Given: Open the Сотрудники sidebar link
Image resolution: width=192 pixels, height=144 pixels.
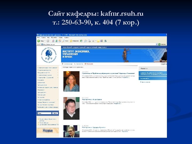Looking at the screenshot, I should pyautogui.click(x=41, y=97).
